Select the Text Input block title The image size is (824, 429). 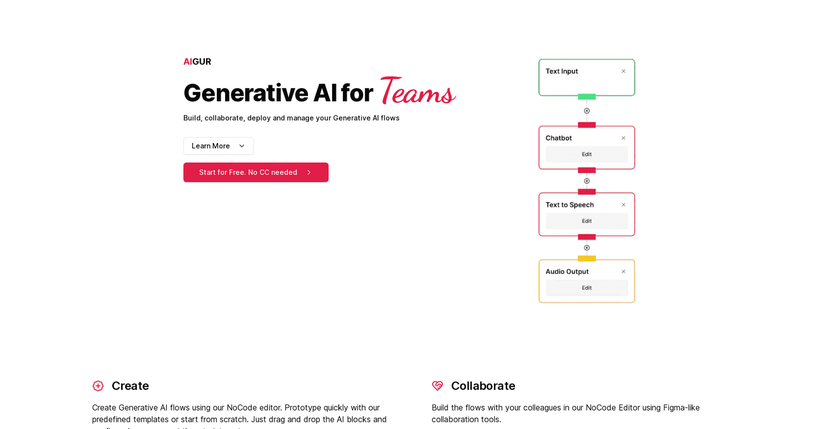(x=561, y=71)
